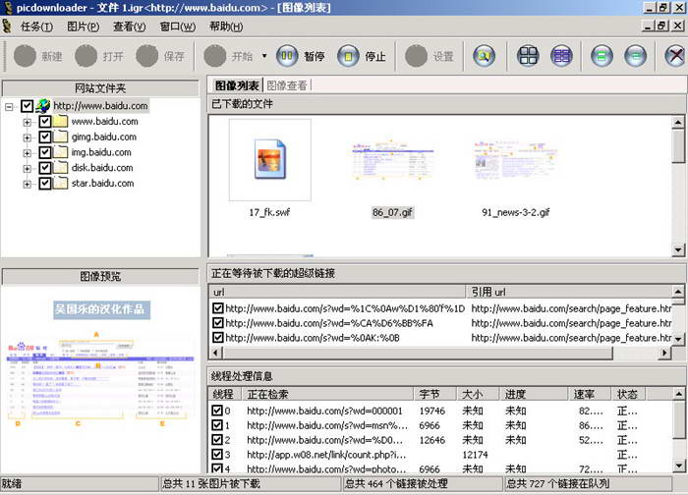Viewport: 688px width, 495px height.
Task: Open the dropdown arrow next to Start (开始)
Action: click(x=264, y=56)
